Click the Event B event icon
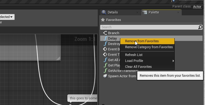Screen dimensions: 205x105 click(x=105, y=49)
